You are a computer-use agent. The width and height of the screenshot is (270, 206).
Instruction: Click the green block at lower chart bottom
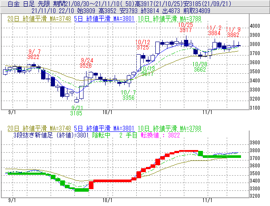coord(82,190)
